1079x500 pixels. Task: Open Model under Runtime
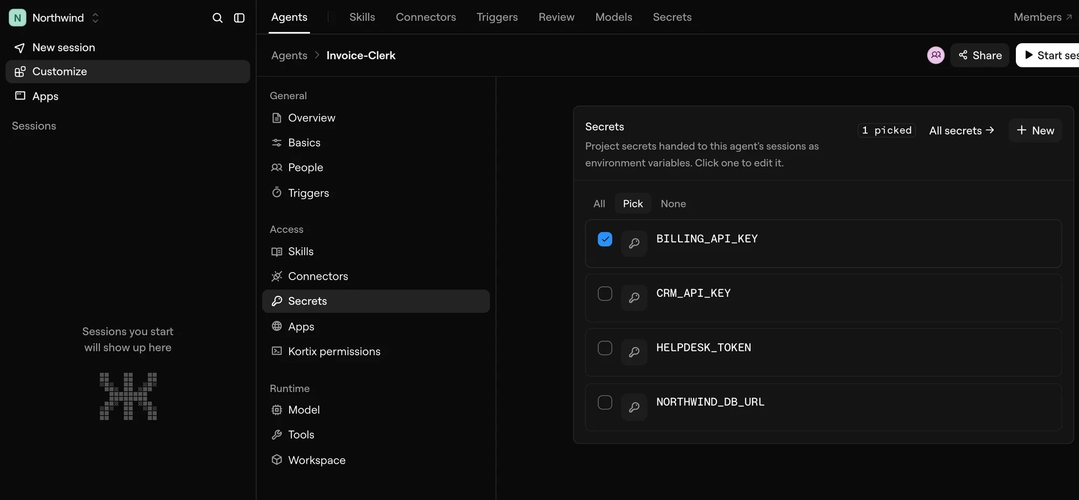(376, 410)
